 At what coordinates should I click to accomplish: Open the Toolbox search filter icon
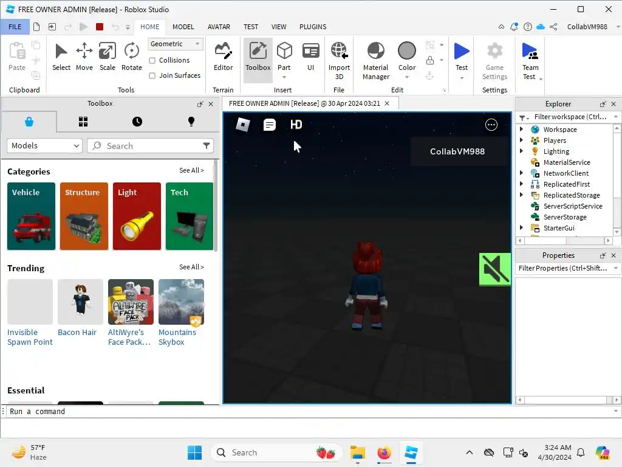(207, 146)
